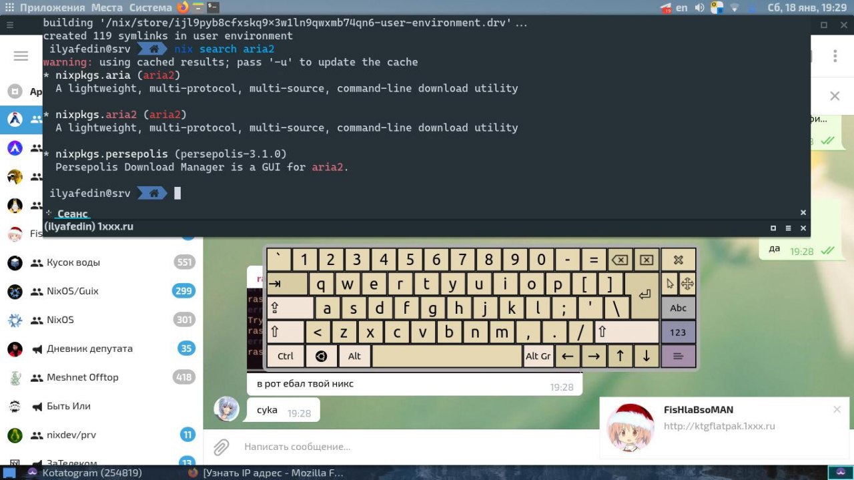The height and width of the screenshot is (480, 854).
Task: Toggle Alt Gr modifier on keyboard
Action: click(x=538, y=356)
